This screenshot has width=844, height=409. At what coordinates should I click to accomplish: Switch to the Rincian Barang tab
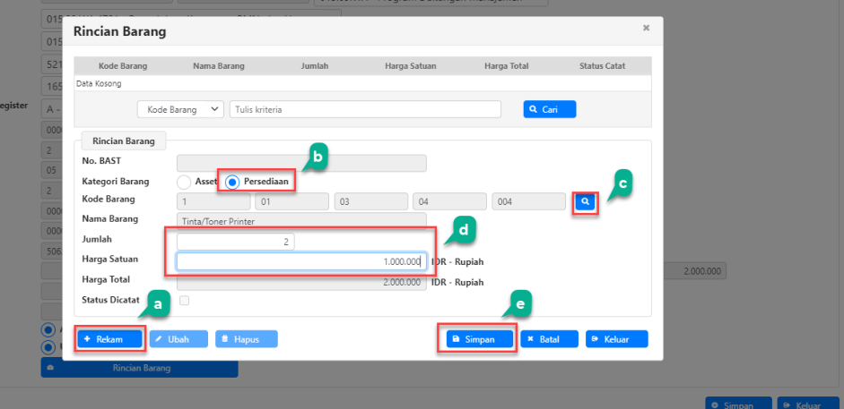[123, 141]
